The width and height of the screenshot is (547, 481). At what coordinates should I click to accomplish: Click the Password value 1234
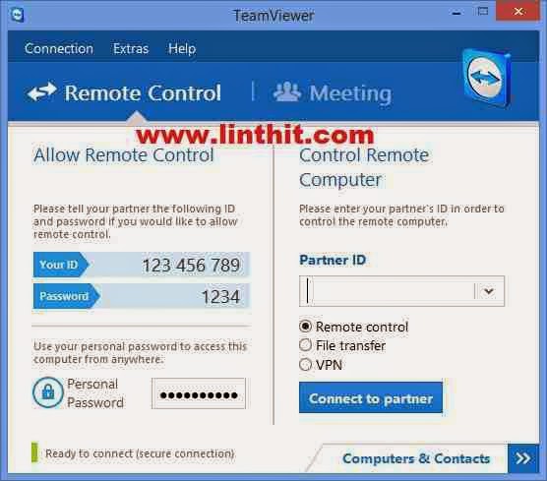pos(220,297)
